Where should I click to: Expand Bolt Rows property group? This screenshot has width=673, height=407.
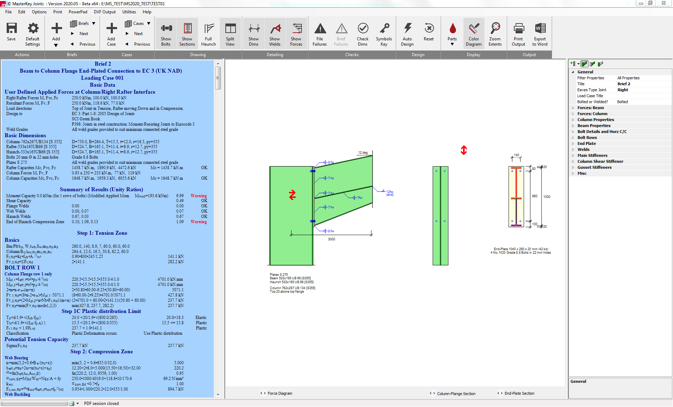click(x=573, y=138)
